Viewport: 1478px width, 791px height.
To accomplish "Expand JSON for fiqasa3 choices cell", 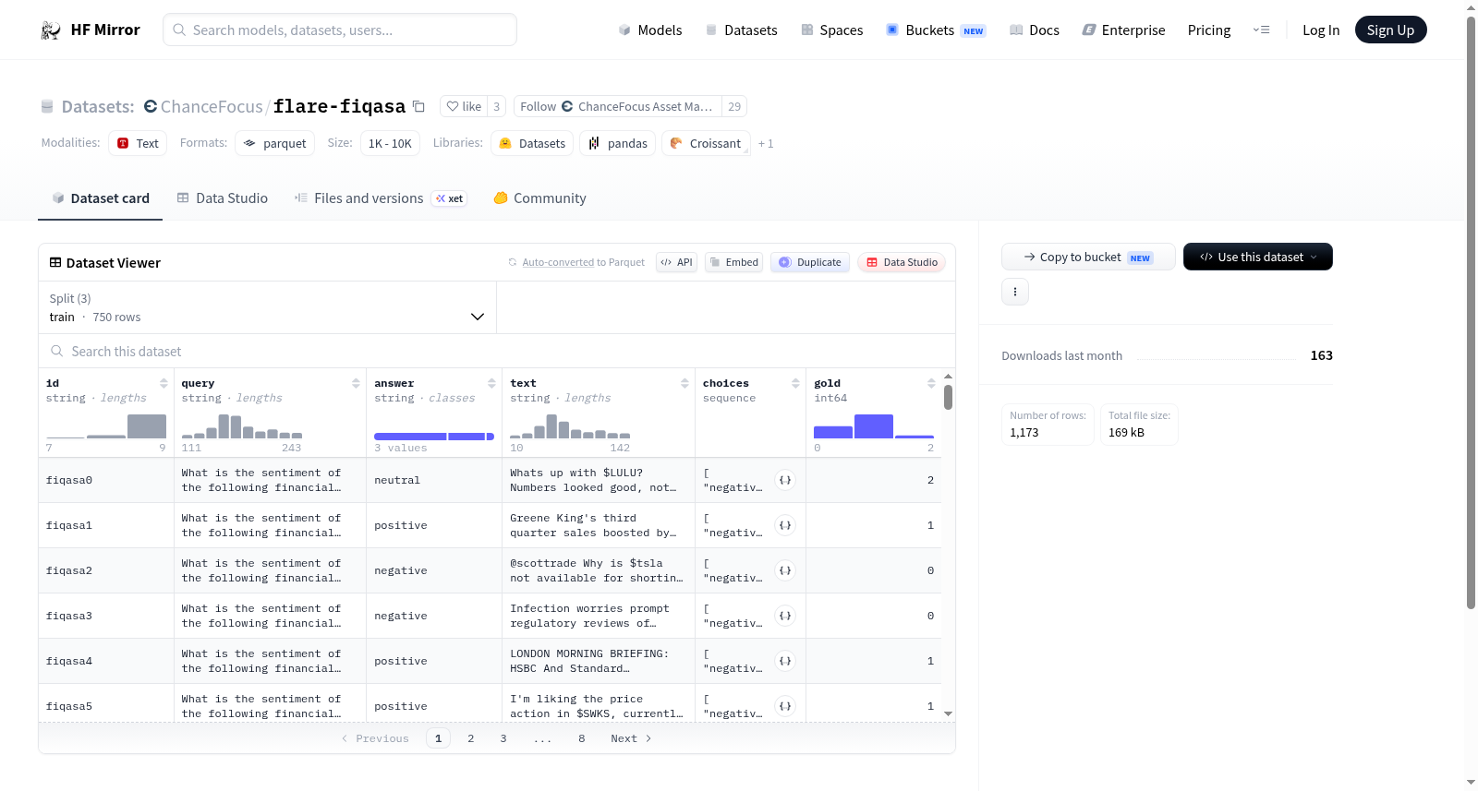I will coord(785,616).
